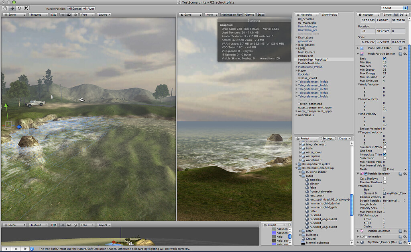Click the scene view lighting icon

coord(63,14)
